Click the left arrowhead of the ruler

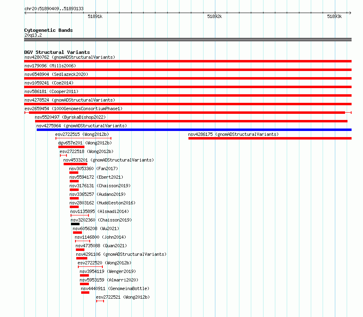point(25,13)
